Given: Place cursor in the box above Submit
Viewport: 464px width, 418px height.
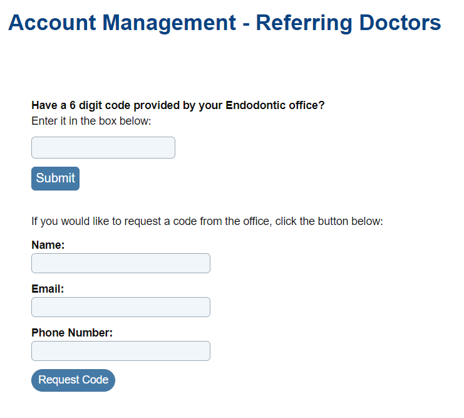Looking at the screenshot, I should [103, 148].
